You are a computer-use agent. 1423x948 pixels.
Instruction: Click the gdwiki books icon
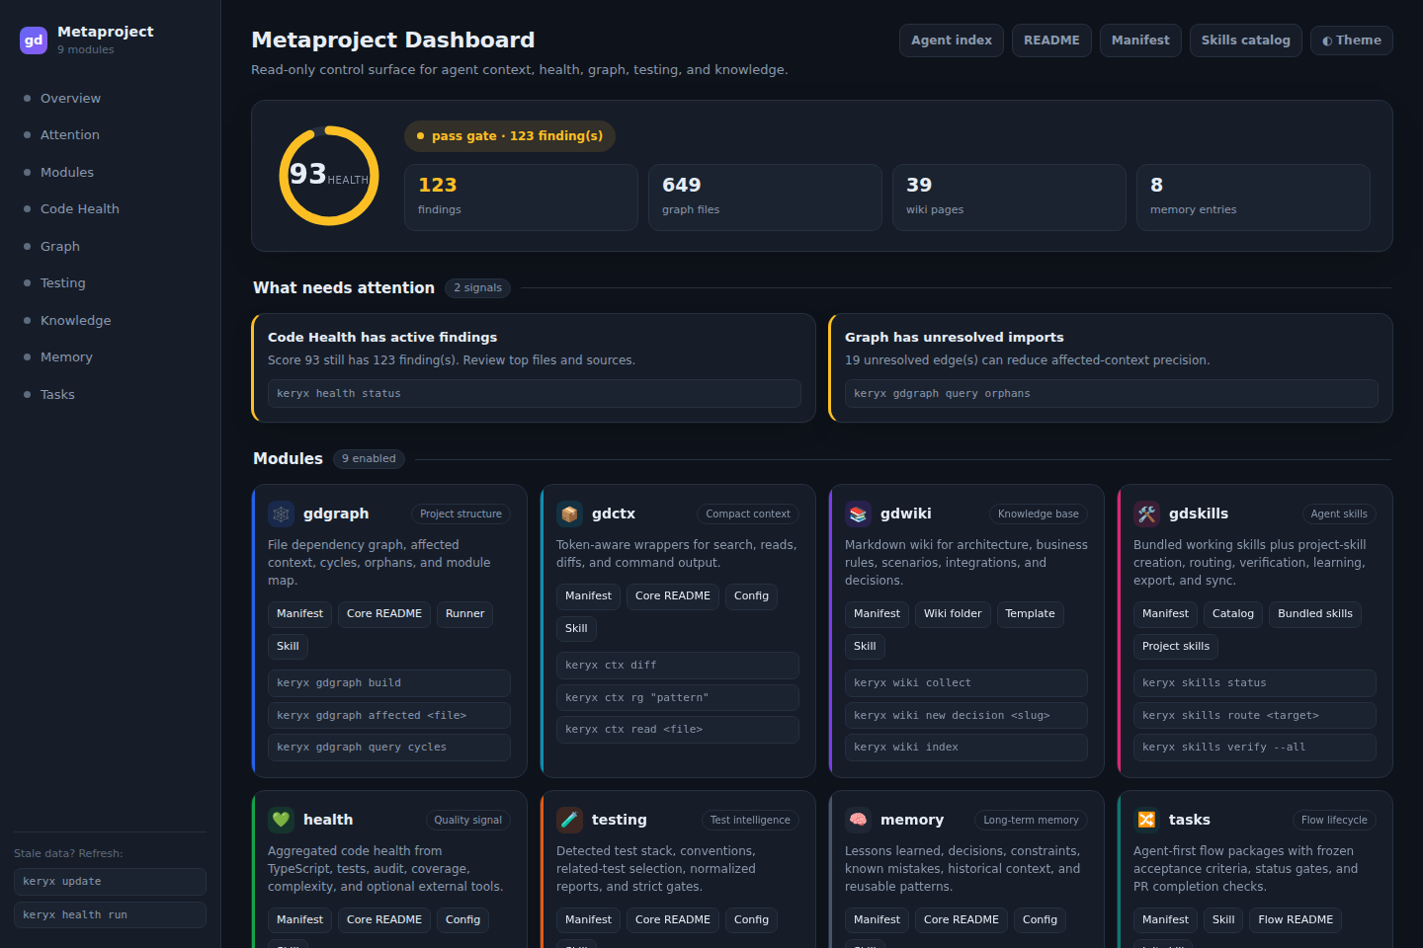pos(859,514)
